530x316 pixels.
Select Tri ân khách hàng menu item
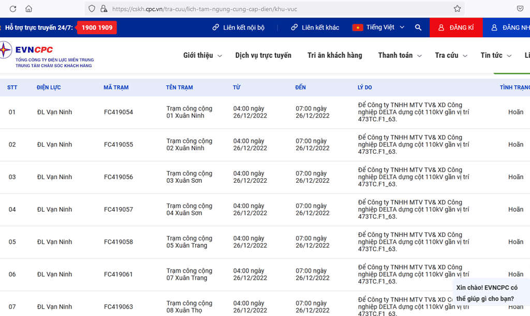tap(334, 55)
